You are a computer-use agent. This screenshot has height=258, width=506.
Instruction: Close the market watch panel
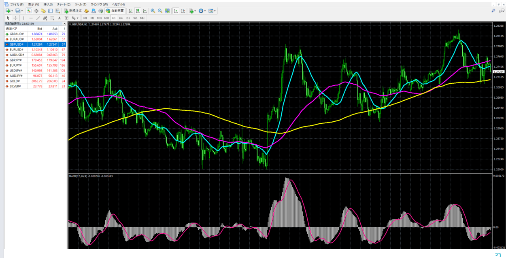tap(64, 24)
